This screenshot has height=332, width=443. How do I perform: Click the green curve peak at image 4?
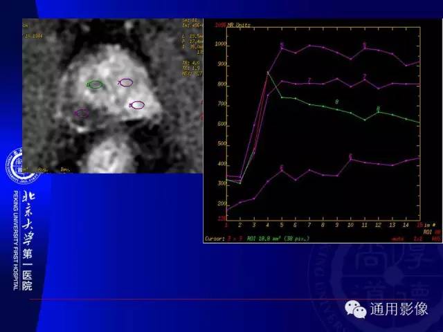tap(268, 73)
